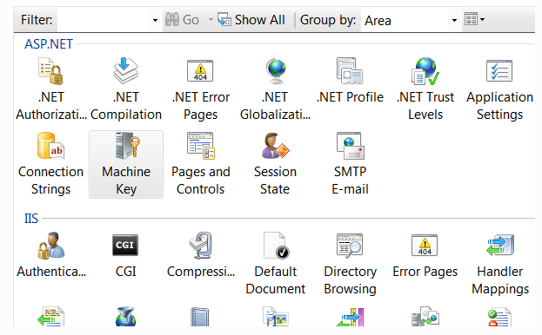Open the .NET Error Pages feature
The width and height of the screenshot is (542, 335).
[200, 89]
